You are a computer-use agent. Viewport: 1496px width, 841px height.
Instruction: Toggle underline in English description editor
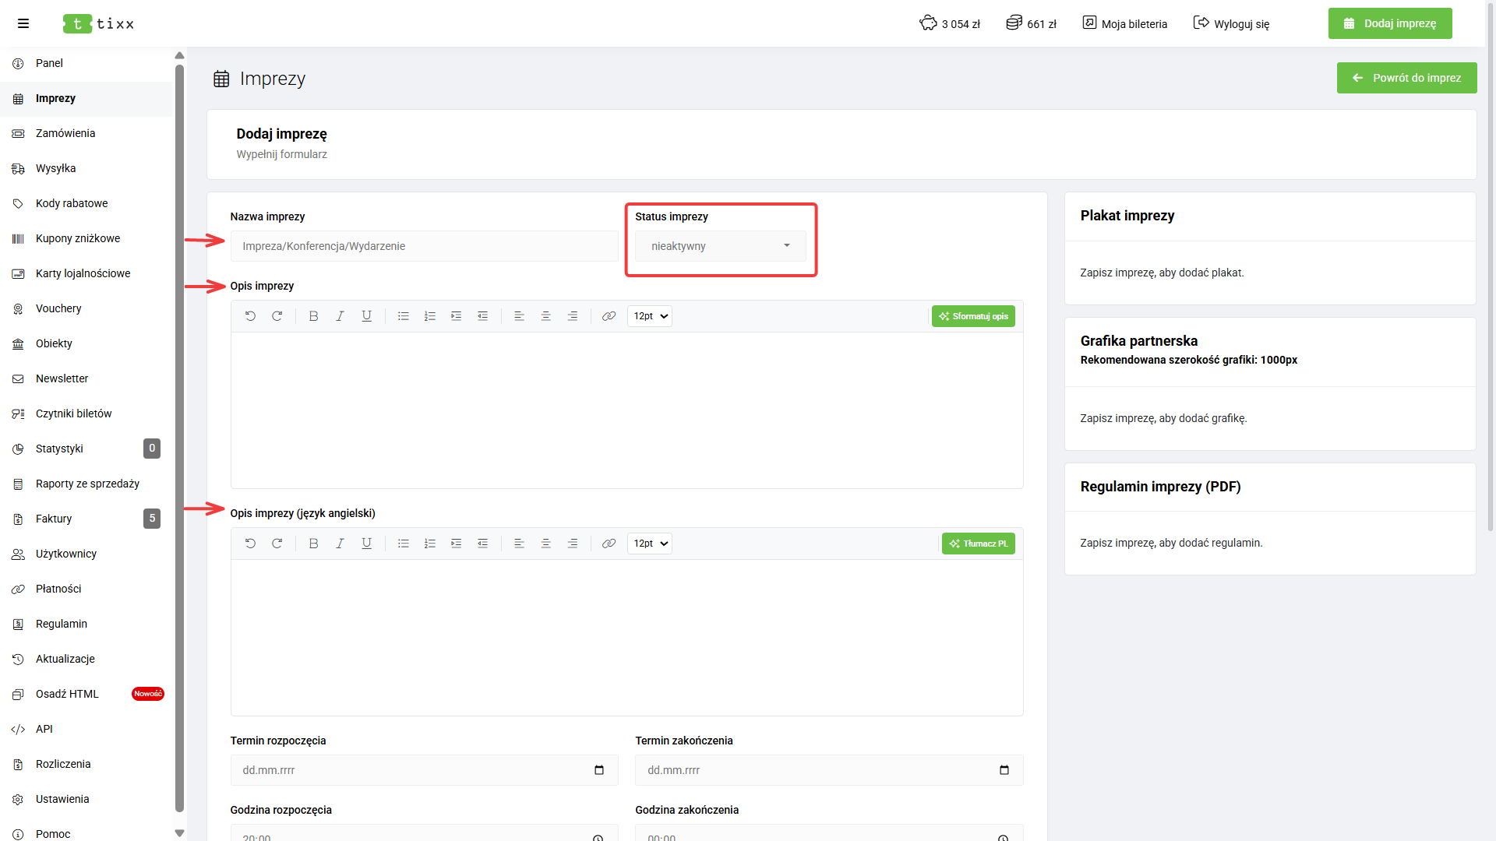click(x=366, y=544)
